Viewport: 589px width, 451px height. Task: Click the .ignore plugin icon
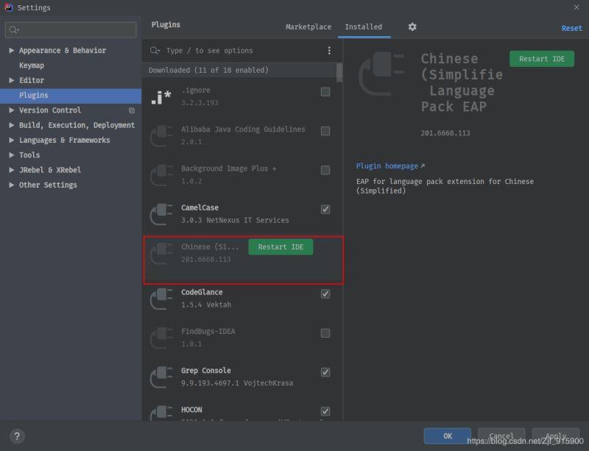pyautogui.click(x=161, y=97)
